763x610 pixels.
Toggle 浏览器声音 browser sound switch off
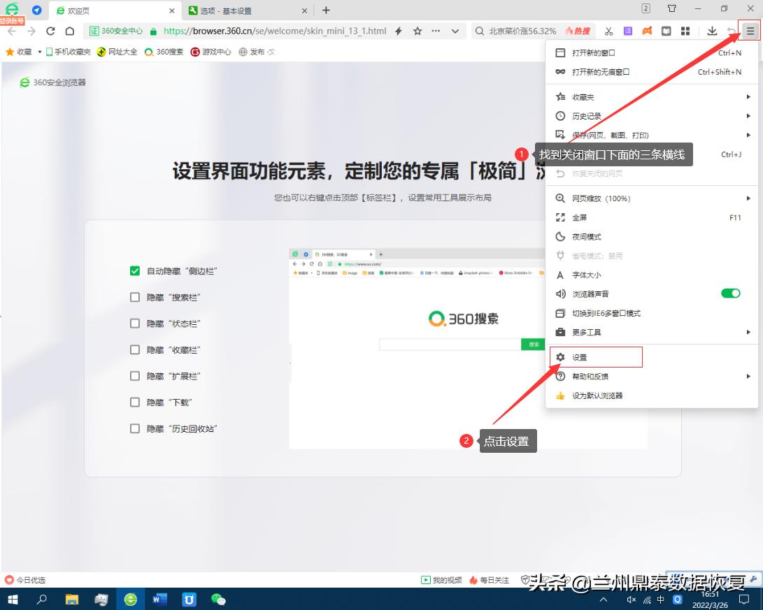732,293
